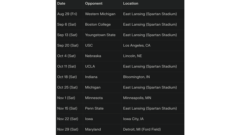Click the Iowa City, IA location cell

tap(133, 119)
